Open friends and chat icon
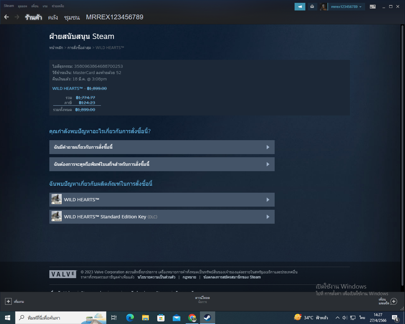The height and width of the screenshot is (324, 405). tap(394, 301)
